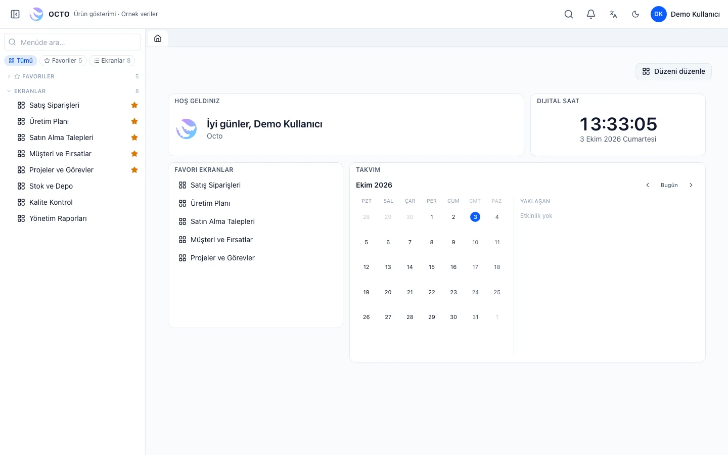Viewport: 728px width, 455px height.
Task: Select day 31 in the calendar
Action: (x=475, y=317)
